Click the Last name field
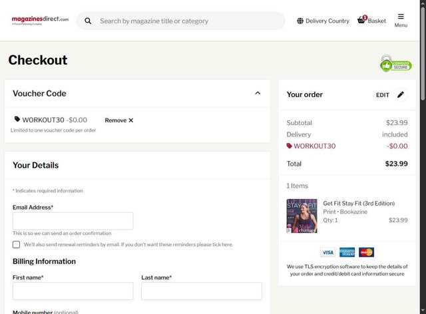426x314 pixels. pos(202,291)
